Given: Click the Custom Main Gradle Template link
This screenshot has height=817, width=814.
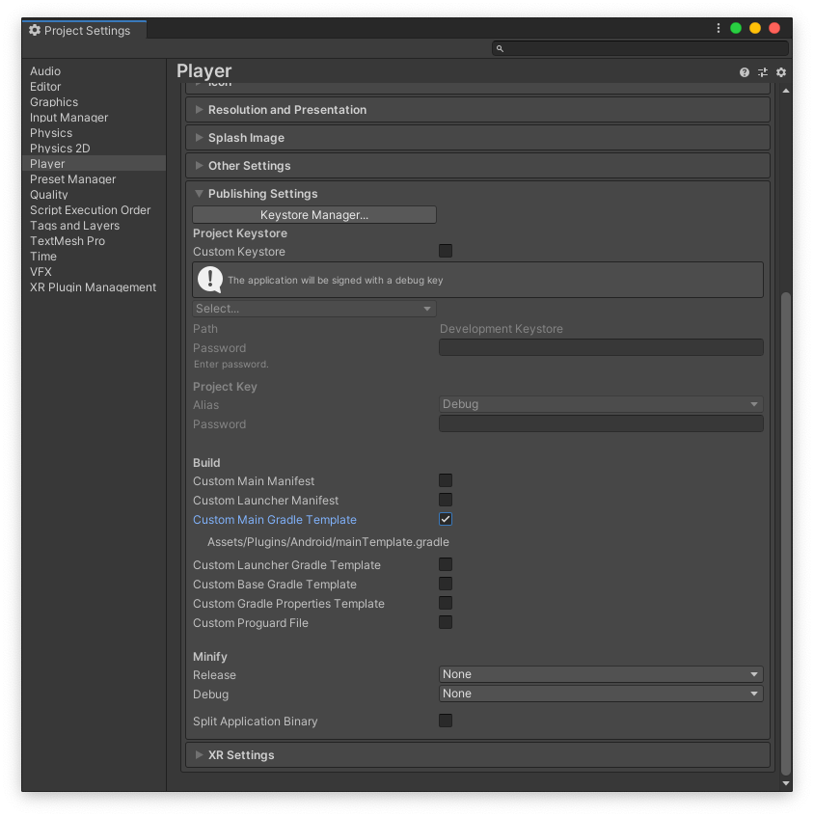Looking at the screenshot, I should (x=275, y=519).
